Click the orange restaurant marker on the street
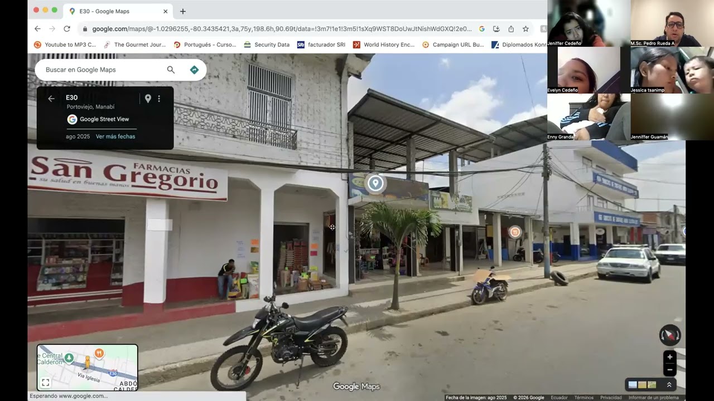 [x=515, y=232]
